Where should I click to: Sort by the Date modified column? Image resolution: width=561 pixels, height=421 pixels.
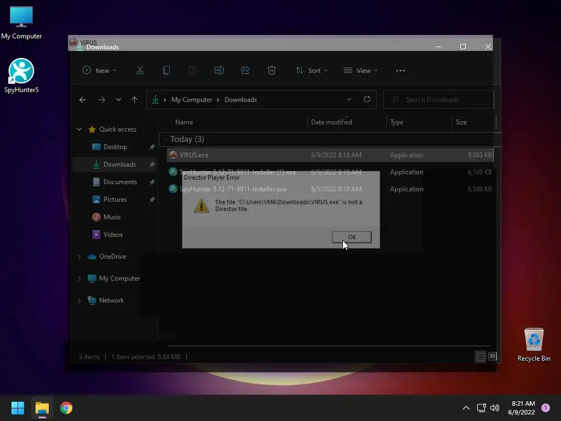click(x=331, y=122)
